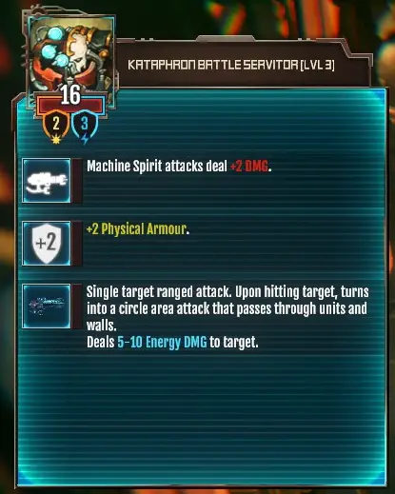Click the +2 Physical Armour text
Viewport: 395px width, 494px height.
(x=136, y=229)
